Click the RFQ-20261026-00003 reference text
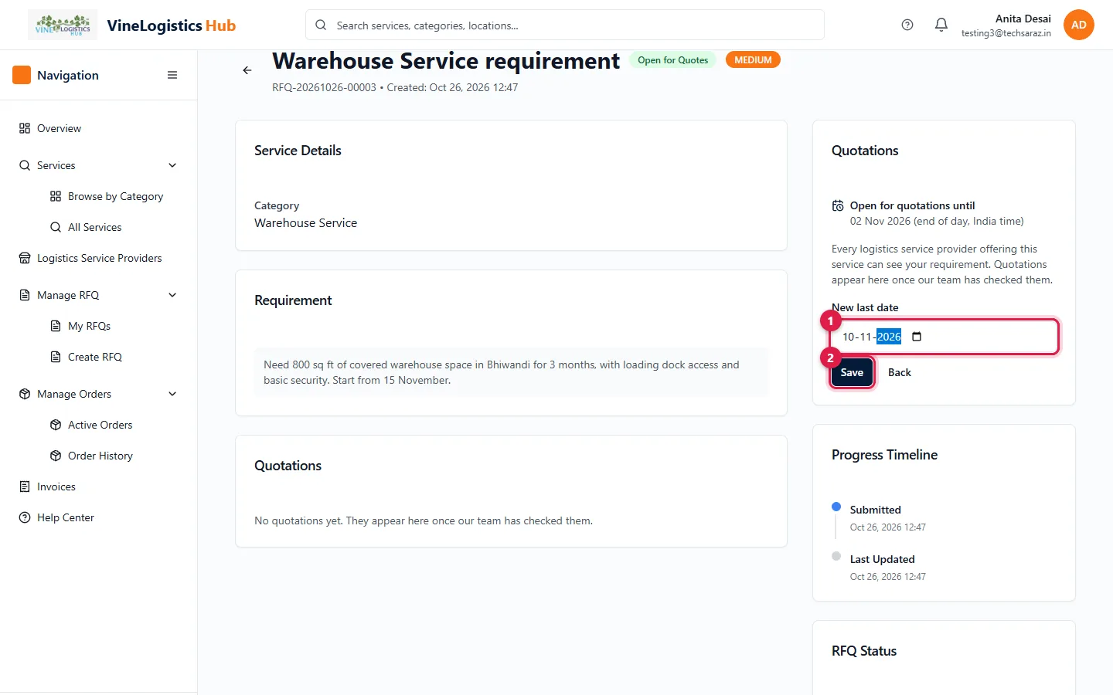The width and height of the screenshot is (1113, 695). click(324, 87)
